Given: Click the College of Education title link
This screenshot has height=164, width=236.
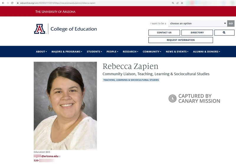Looking at the screenshot, I should click(74, 29).
